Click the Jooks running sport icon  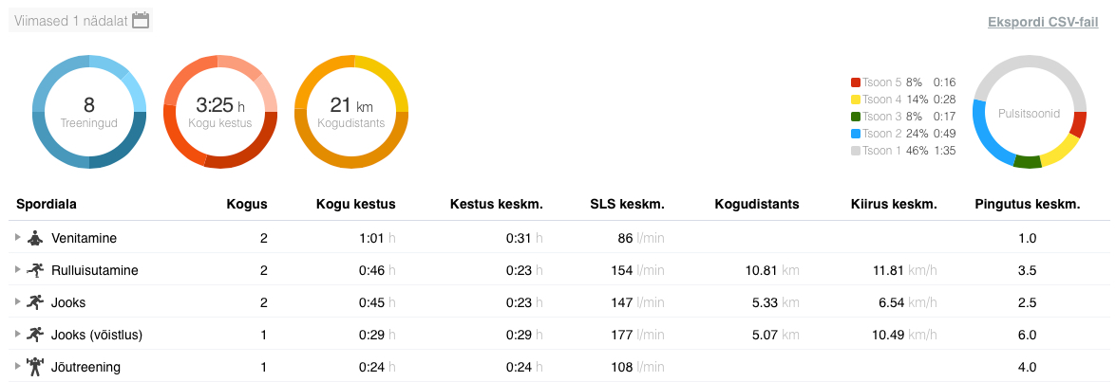point(36,302)
